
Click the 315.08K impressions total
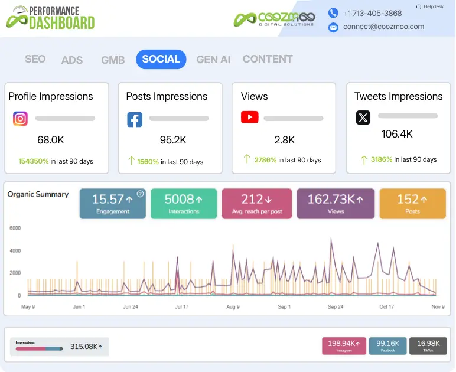coord(86,347)
